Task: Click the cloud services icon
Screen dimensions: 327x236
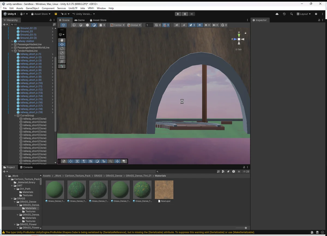Action: coord(277,14)
